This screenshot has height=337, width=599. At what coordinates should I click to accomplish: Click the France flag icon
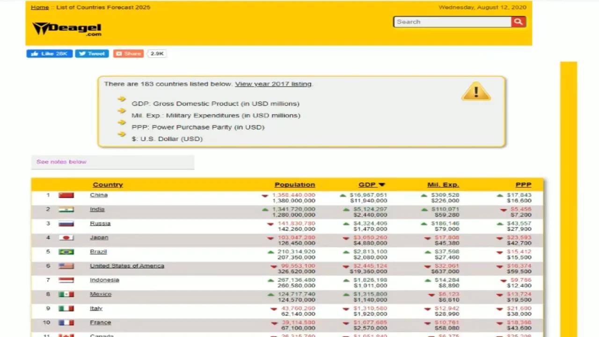pyautogui.click(x=66, y=322)
